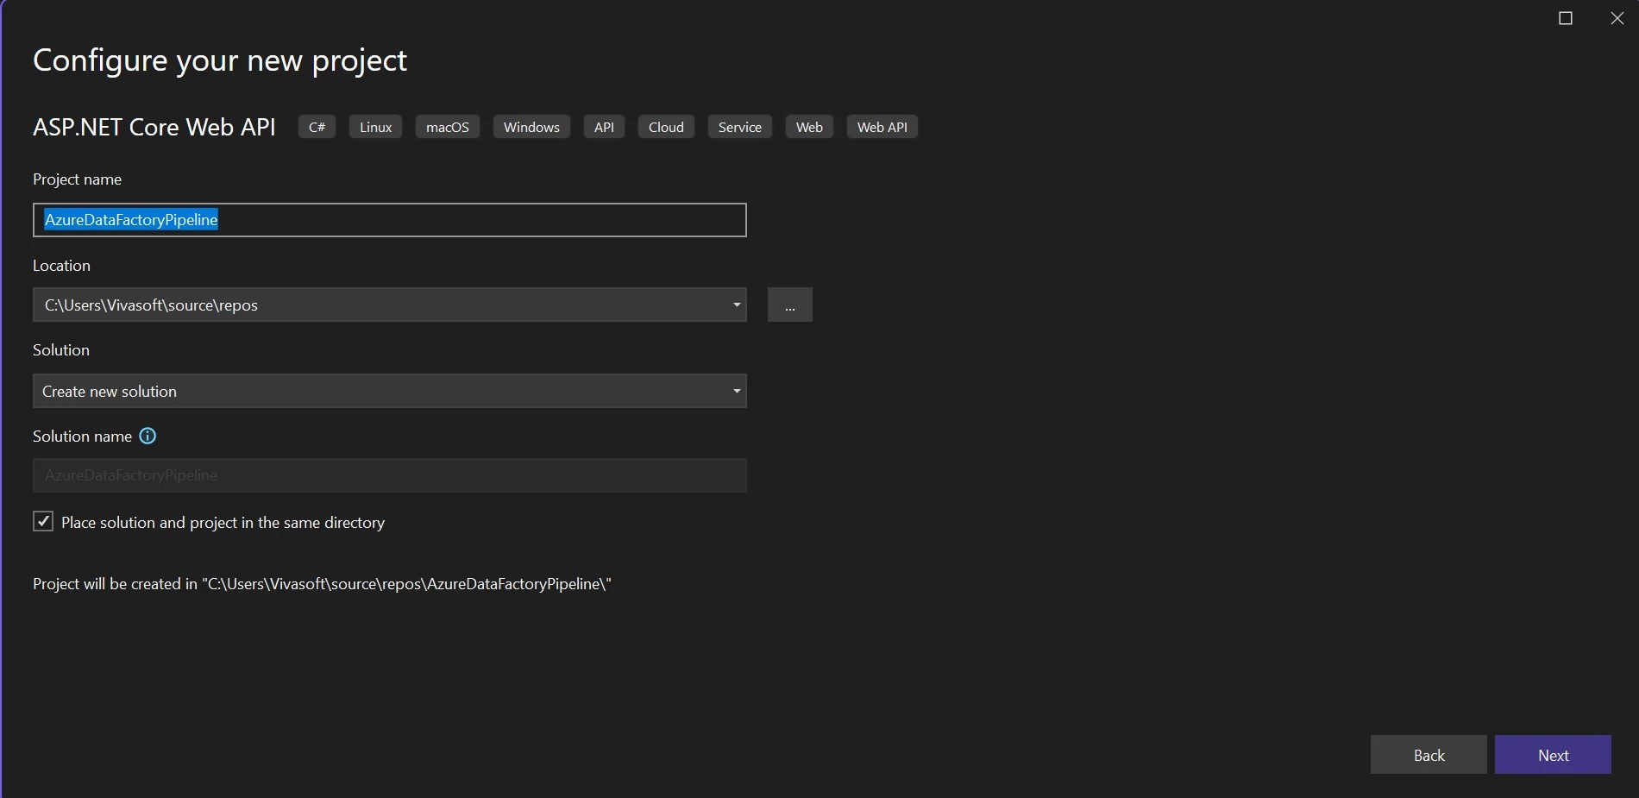Click the Solution label above the dropdown

pyautogui.click(x=61, y=350)
